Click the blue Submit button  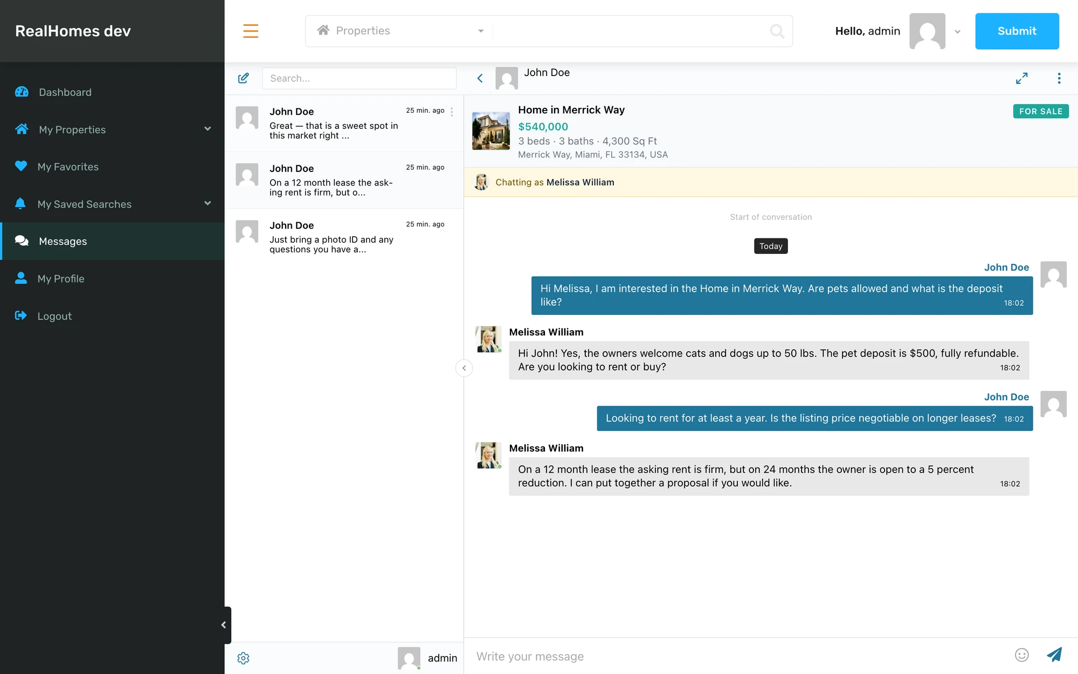pyautogui.click(x=1017, y=31)
